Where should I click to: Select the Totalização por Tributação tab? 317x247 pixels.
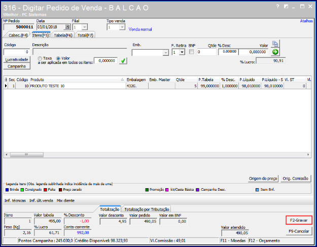click(147, 209)
